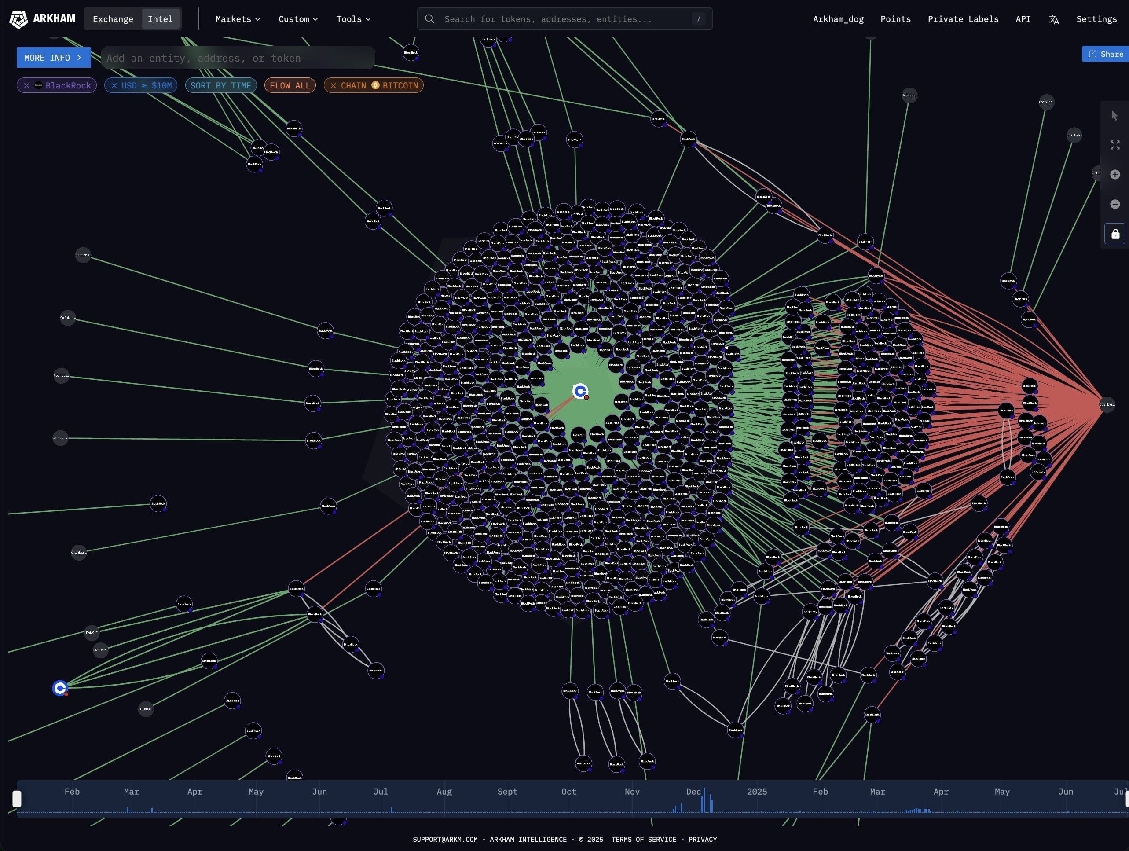Open the Private Labels menu item
Image resolution: width=1129 pixels, height=851 pixels.
(x=963, y=19)
